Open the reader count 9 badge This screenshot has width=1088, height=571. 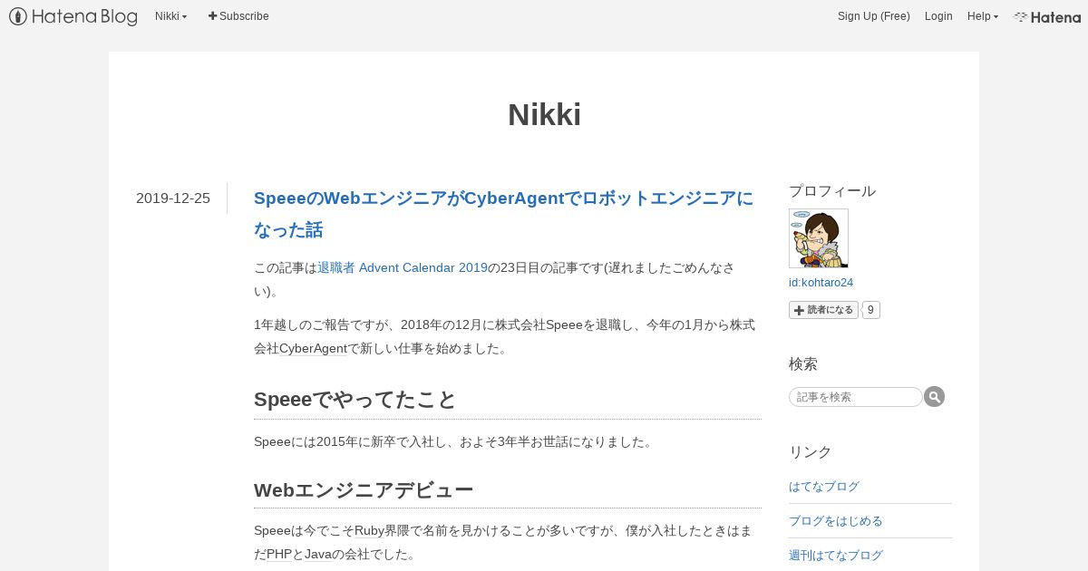coord(870,310)
